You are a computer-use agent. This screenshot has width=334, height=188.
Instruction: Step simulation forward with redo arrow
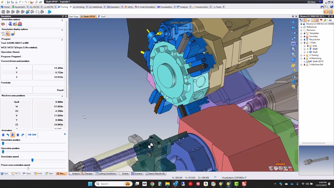[23, 135]
